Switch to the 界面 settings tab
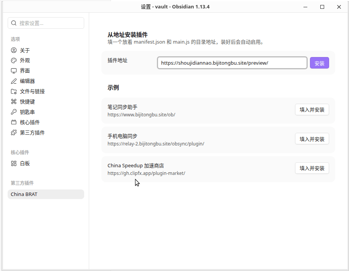The height and width of the screenshot is (271, 349). [46, 71]
